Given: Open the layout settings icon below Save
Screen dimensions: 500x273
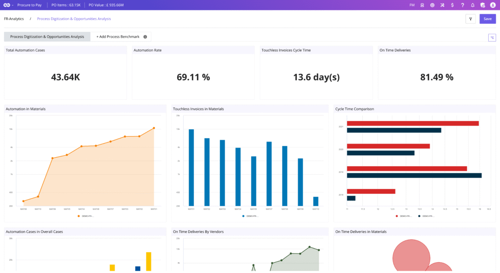Looking at the screenshot, I should click(x=492, y=38).
